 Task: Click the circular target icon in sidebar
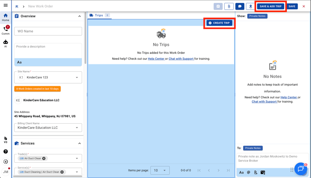click(6, 162)
